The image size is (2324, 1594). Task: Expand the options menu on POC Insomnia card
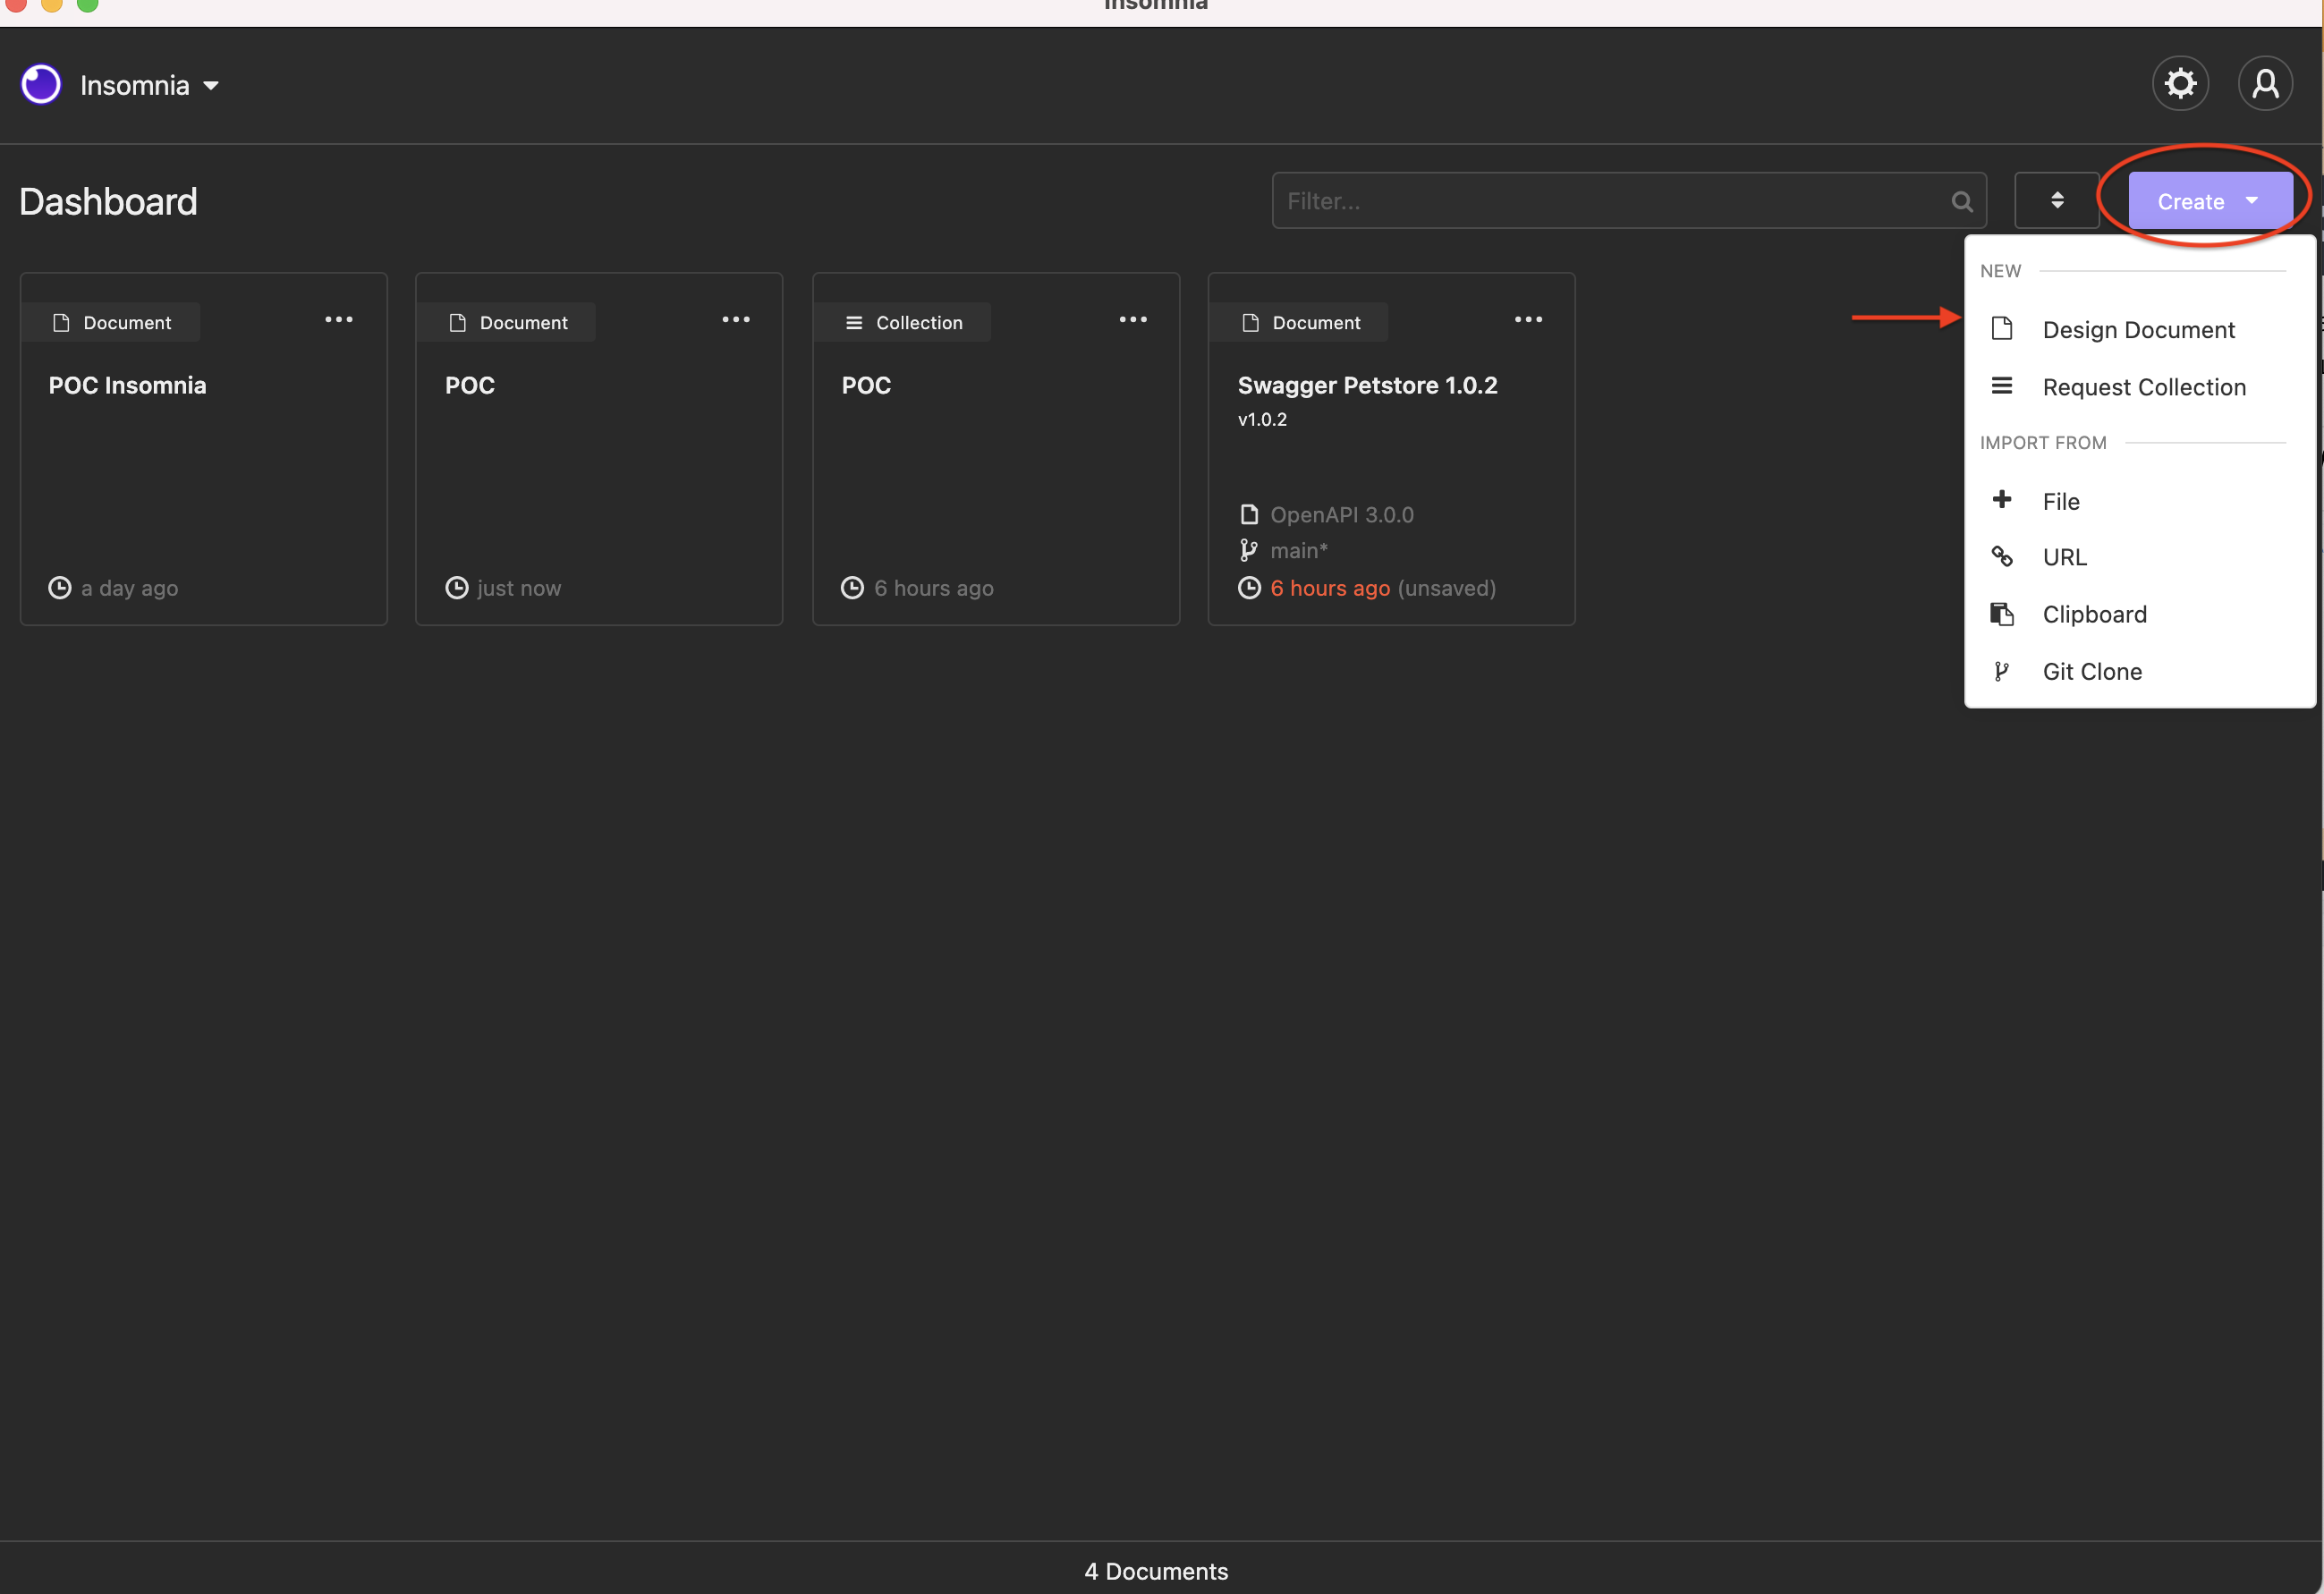(338, 319)
